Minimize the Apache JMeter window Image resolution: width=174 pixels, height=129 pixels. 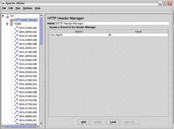tap(160, 3)
